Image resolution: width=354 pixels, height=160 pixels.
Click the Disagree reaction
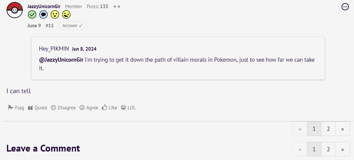pos(63,108)
